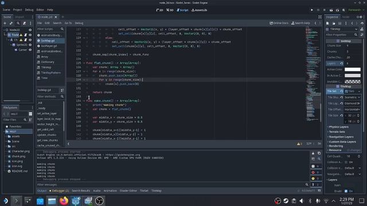This screenshot has width=367, height=206.
Task: Open the script editor's Go To menu
Action: (68, 23)
